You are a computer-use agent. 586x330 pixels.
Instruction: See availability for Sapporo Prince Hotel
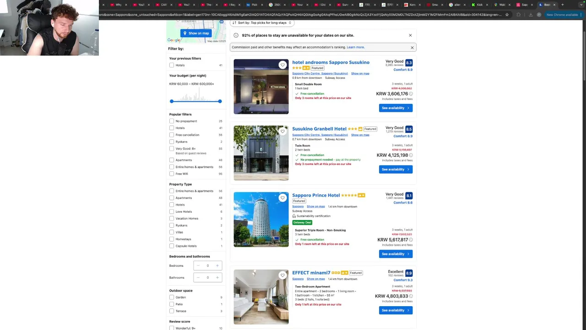tap(396, 254)
